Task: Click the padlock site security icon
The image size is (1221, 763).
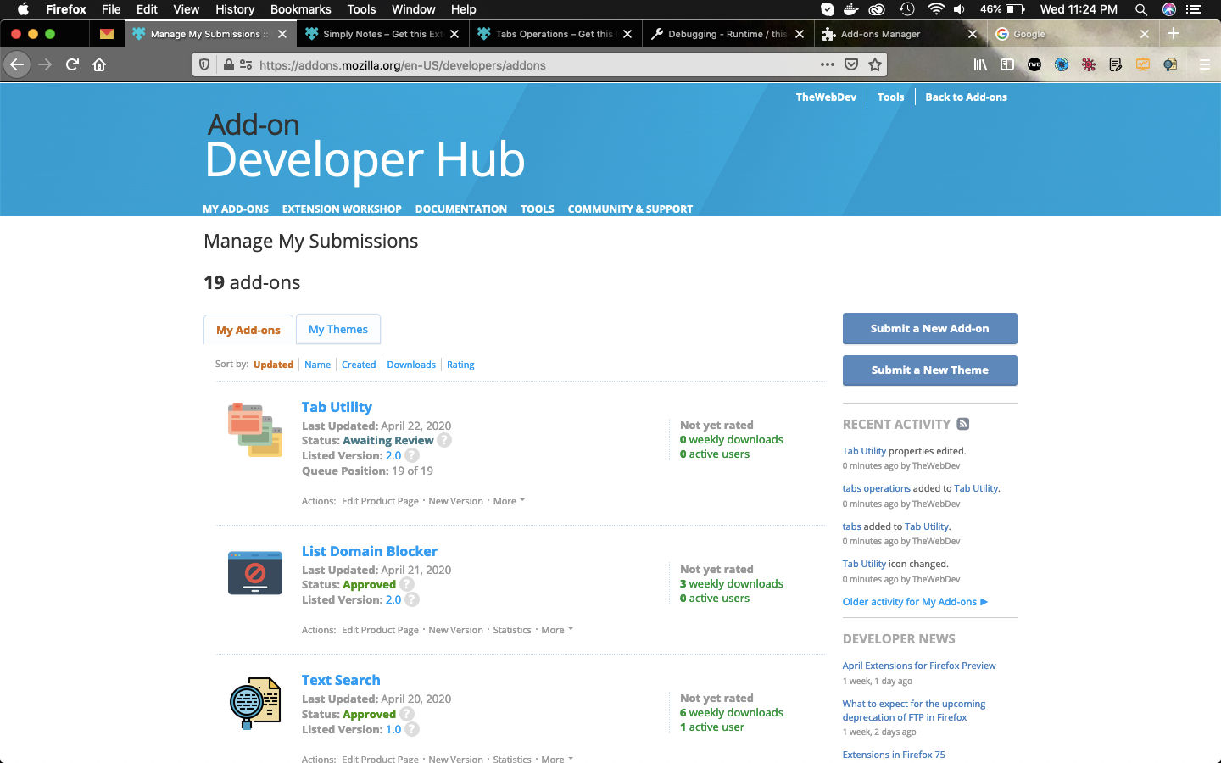Action: 228,64
